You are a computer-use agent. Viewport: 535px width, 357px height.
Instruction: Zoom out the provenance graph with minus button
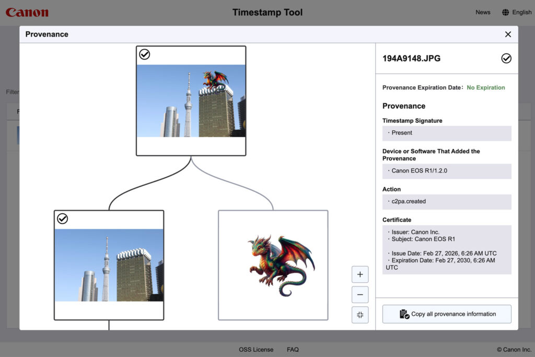coord(360,295)
